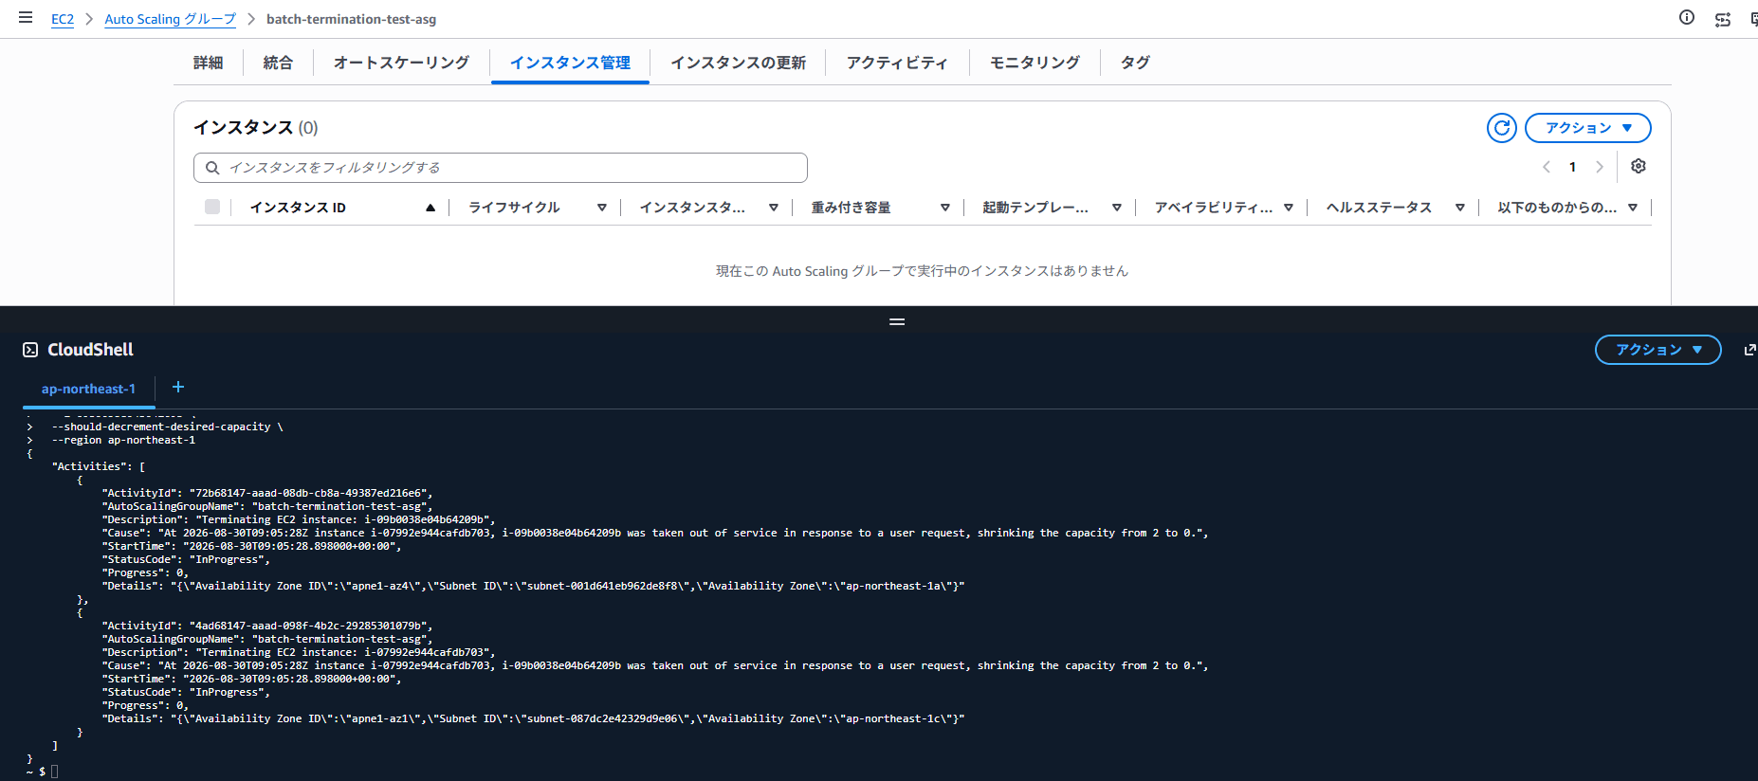Viewport: 1758px width, 781px height.
Task: Go to EC2 breadcrumb link
Action: point(63,19)
